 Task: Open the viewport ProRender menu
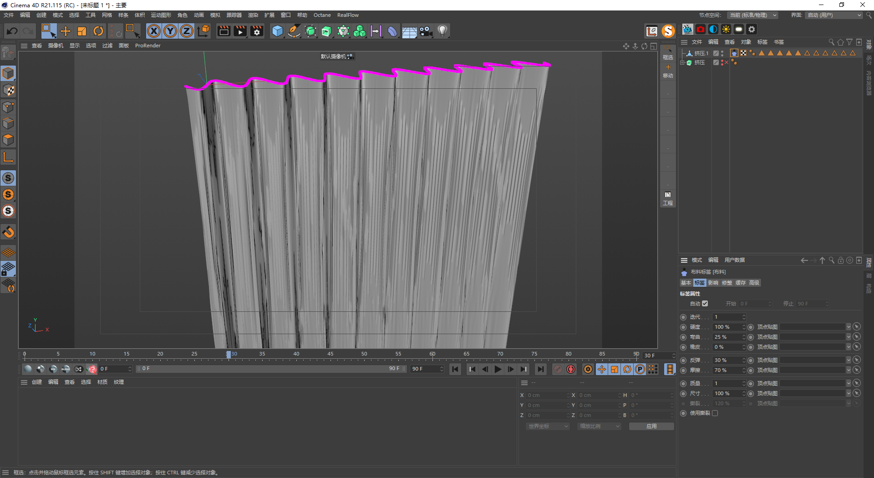click(x=148, y=46)
